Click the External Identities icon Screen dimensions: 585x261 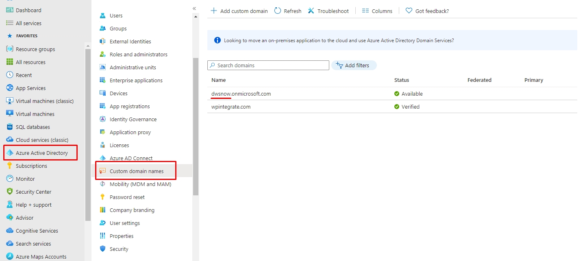[103, 41]
